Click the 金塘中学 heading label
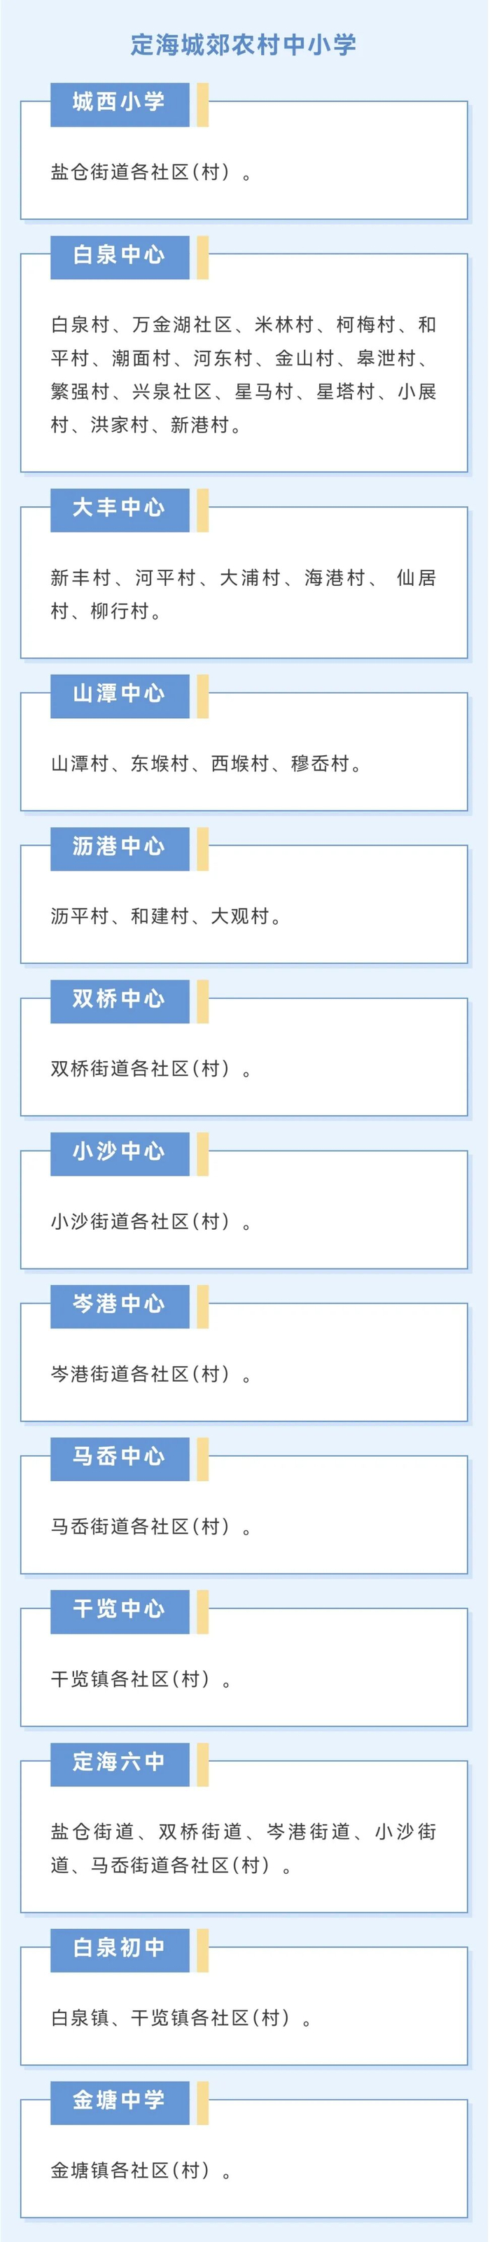The height and width of the screenshot is (2242, 490). pyautogui.click(x=120, y=2103)
